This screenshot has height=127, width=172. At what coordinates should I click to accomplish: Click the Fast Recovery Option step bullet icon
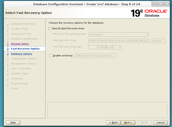(x=8, y=49)
